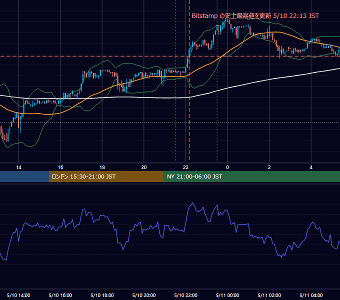
Task: Click the 5/10 22:00 date label
Action: 186,295
